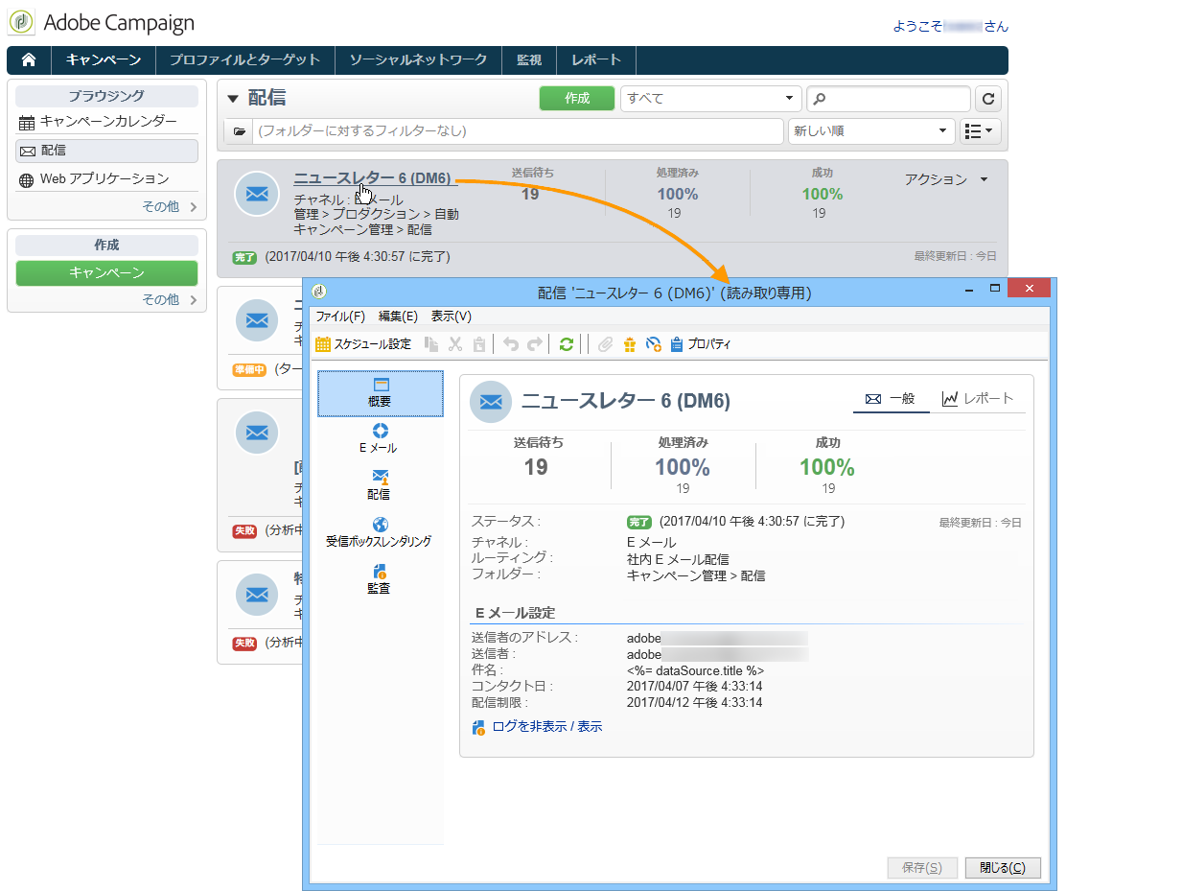The height and width of the screenshot is (891, 1182).
Task: Open the 監視 navigation tab
Action: [529, 59]
